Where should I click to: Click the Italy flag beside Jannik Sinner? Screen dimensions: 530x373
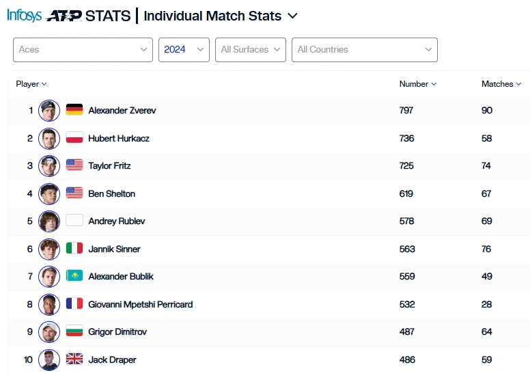pos(74,249)
